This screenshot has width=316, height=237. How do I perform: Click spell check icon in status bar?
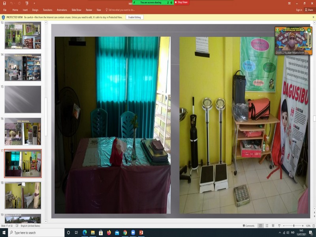(17, 226)
